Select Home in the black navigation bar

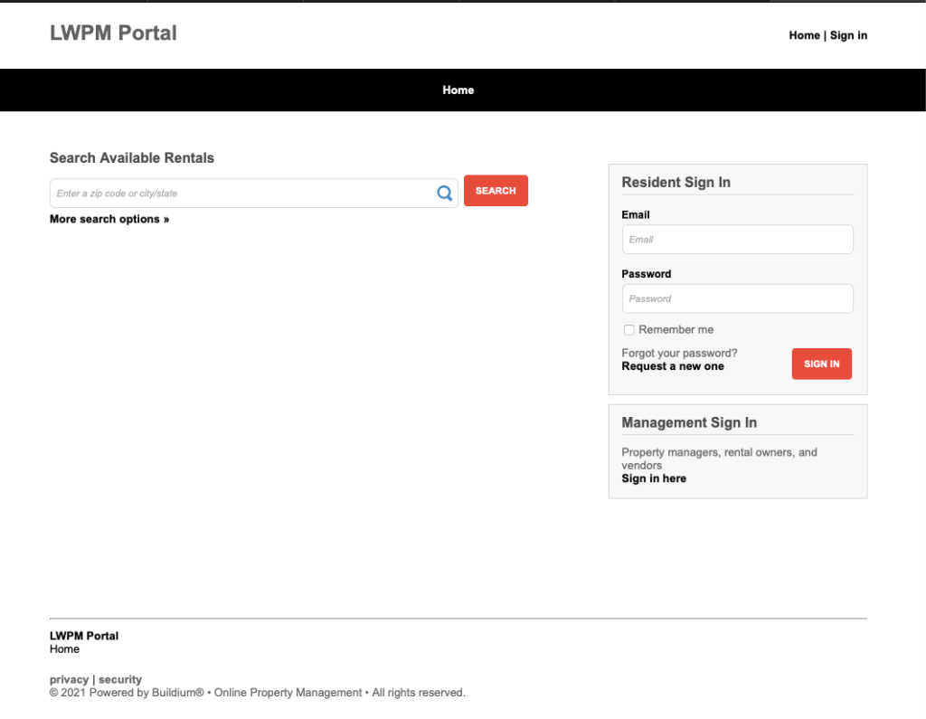pos(458,90)
